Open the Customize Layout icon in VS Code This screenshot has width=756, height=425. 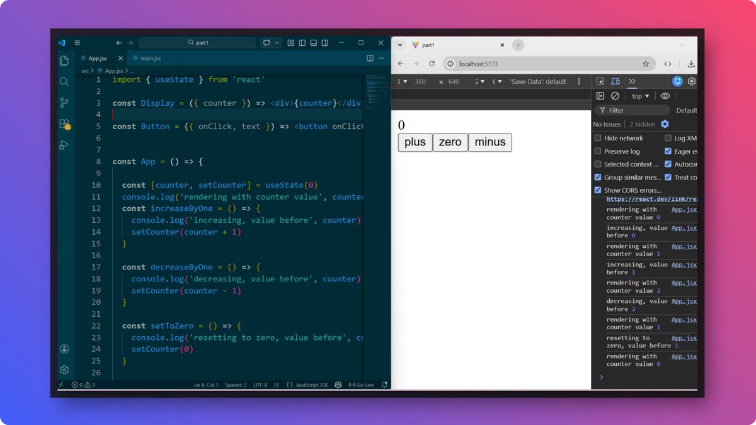tap(291, 43)
